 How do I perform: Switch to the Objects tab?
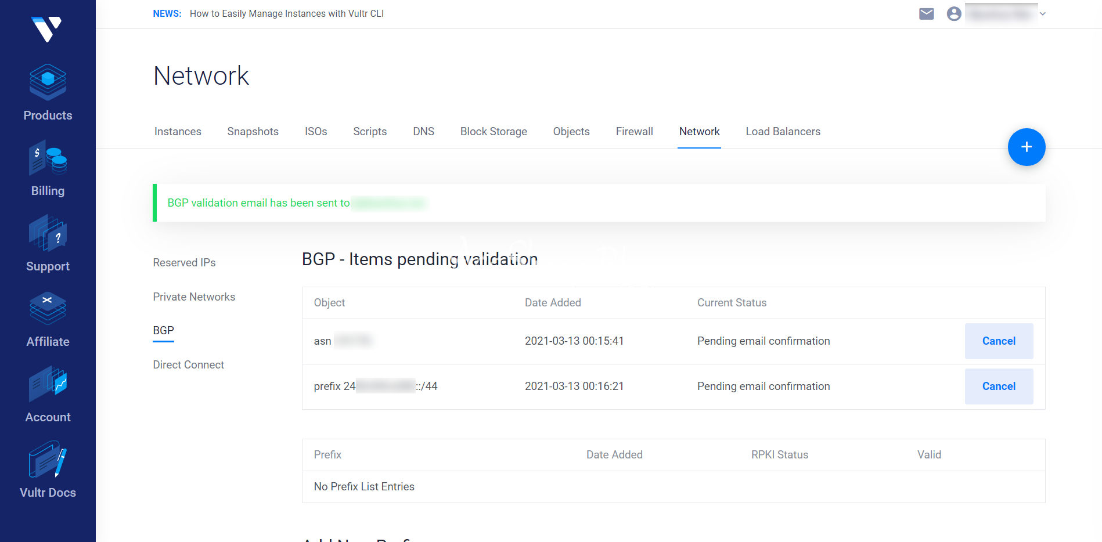(571, 132)
